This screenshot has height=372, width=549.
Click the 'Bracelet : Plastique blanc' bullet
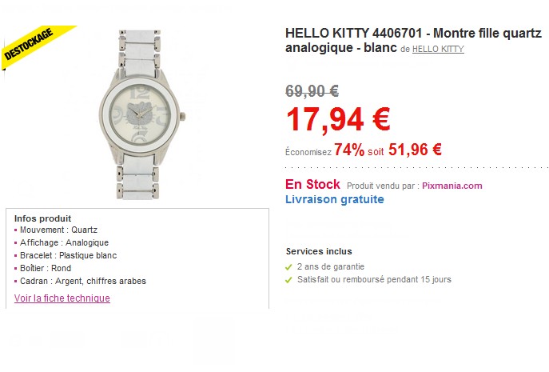(68, 255)
